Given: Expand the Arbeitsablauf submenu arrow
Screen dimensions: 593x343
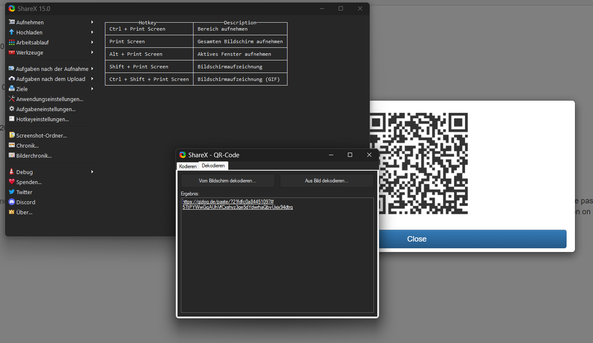Looking at the screenshot, I should (x=92, y=42).
